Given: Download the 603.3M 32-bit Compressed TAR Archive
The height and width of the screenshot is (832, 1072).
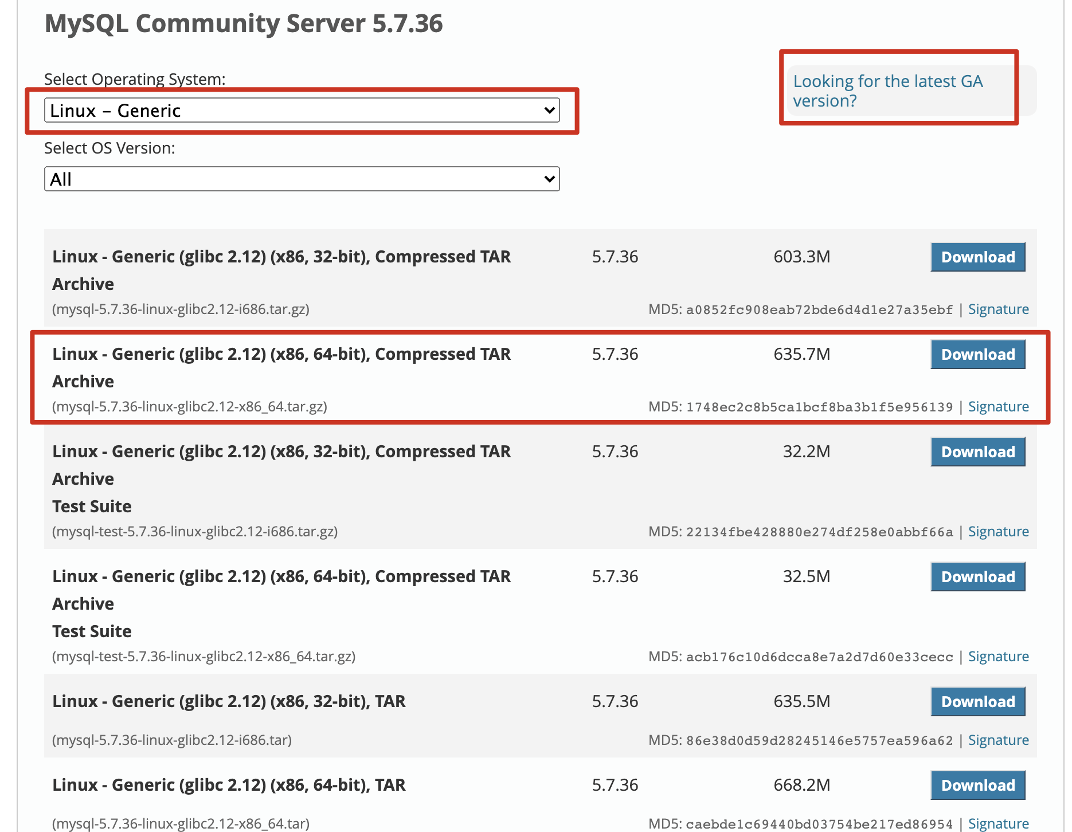Looking at the screenshot, I should 978,257.
